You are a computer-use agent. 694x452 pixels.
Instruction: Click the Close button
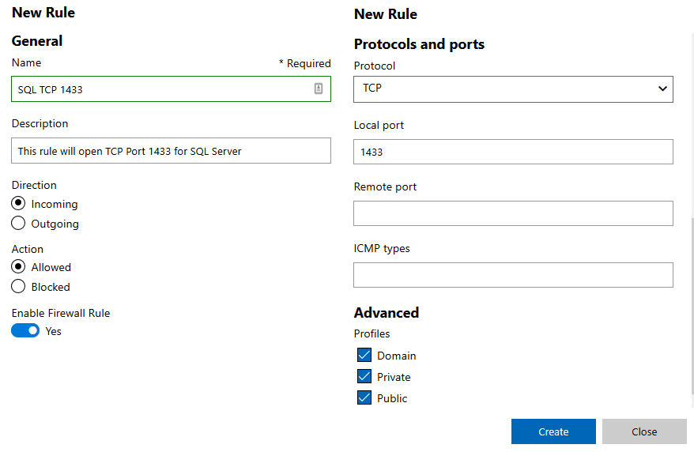[x=644, y=431]
